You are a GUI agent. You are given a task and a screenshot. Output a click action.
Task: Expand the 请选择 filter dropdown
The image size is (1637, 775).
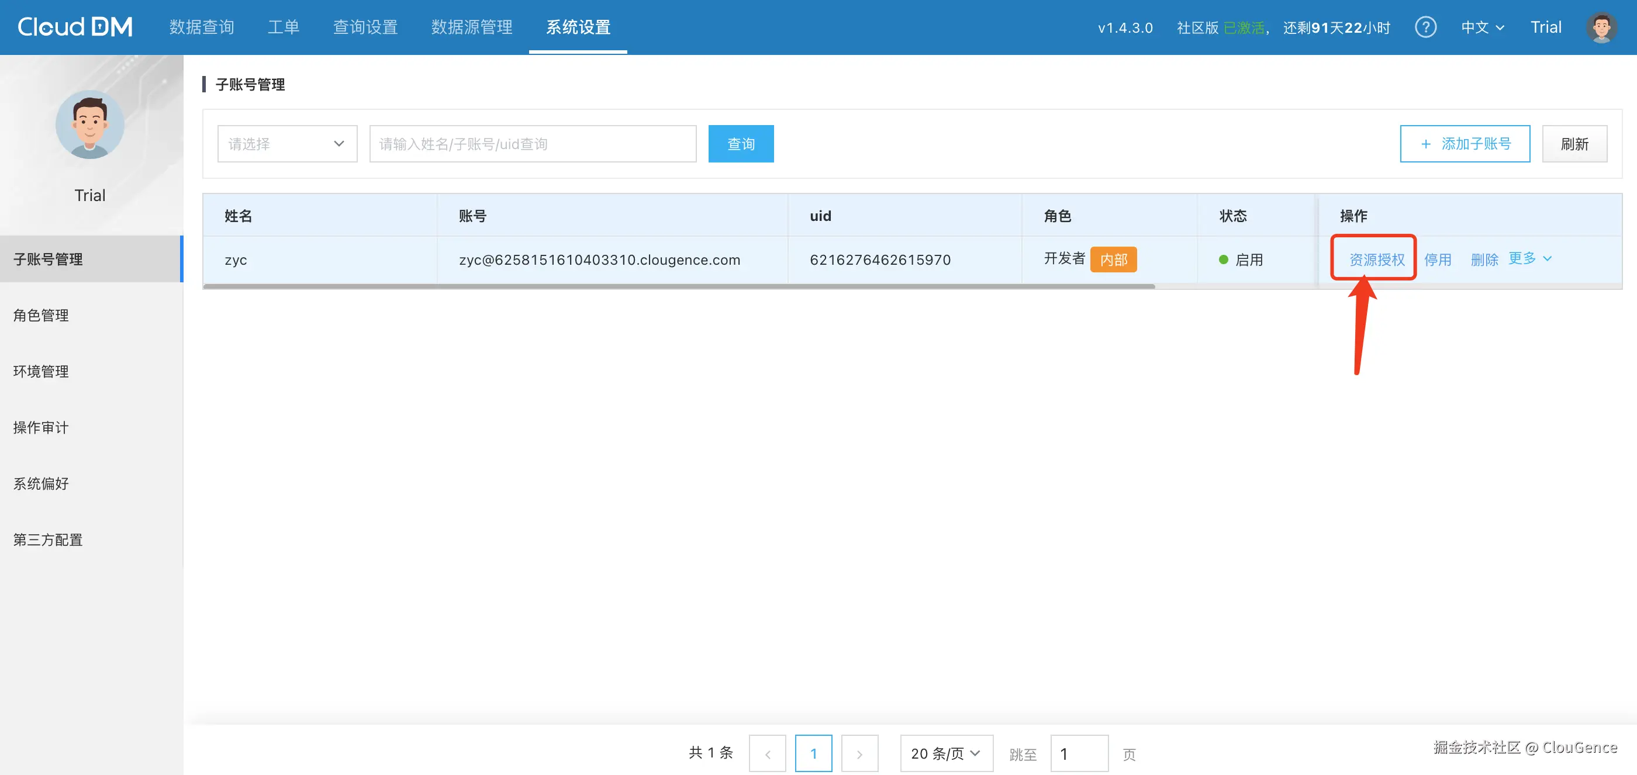(287, 144)
